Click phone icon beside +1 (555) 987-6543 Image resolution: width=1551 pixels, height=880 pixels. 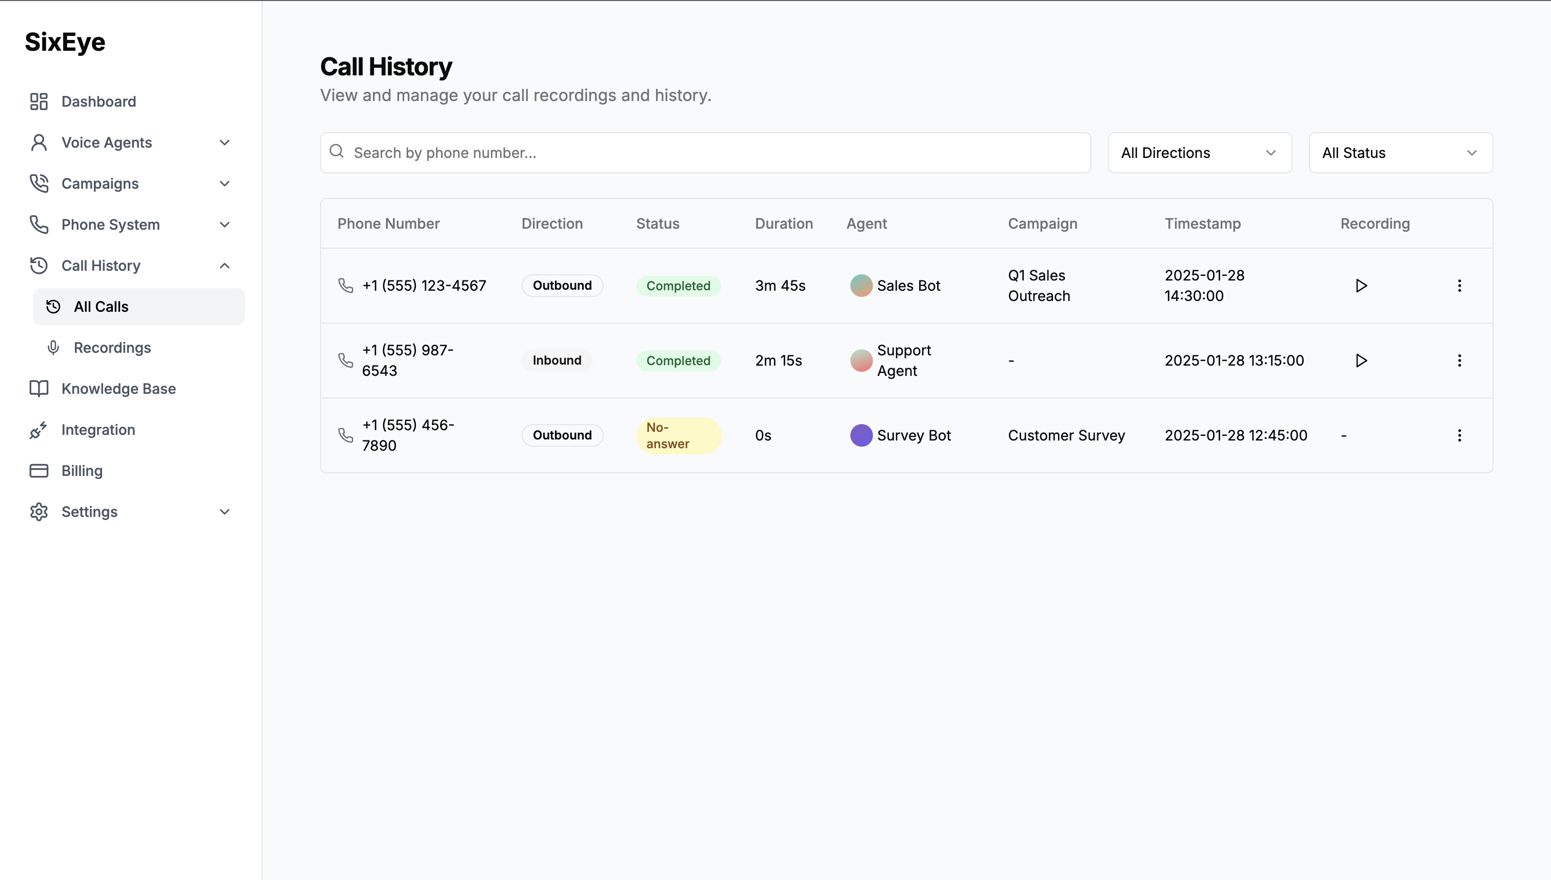click(x=345, y=360)
